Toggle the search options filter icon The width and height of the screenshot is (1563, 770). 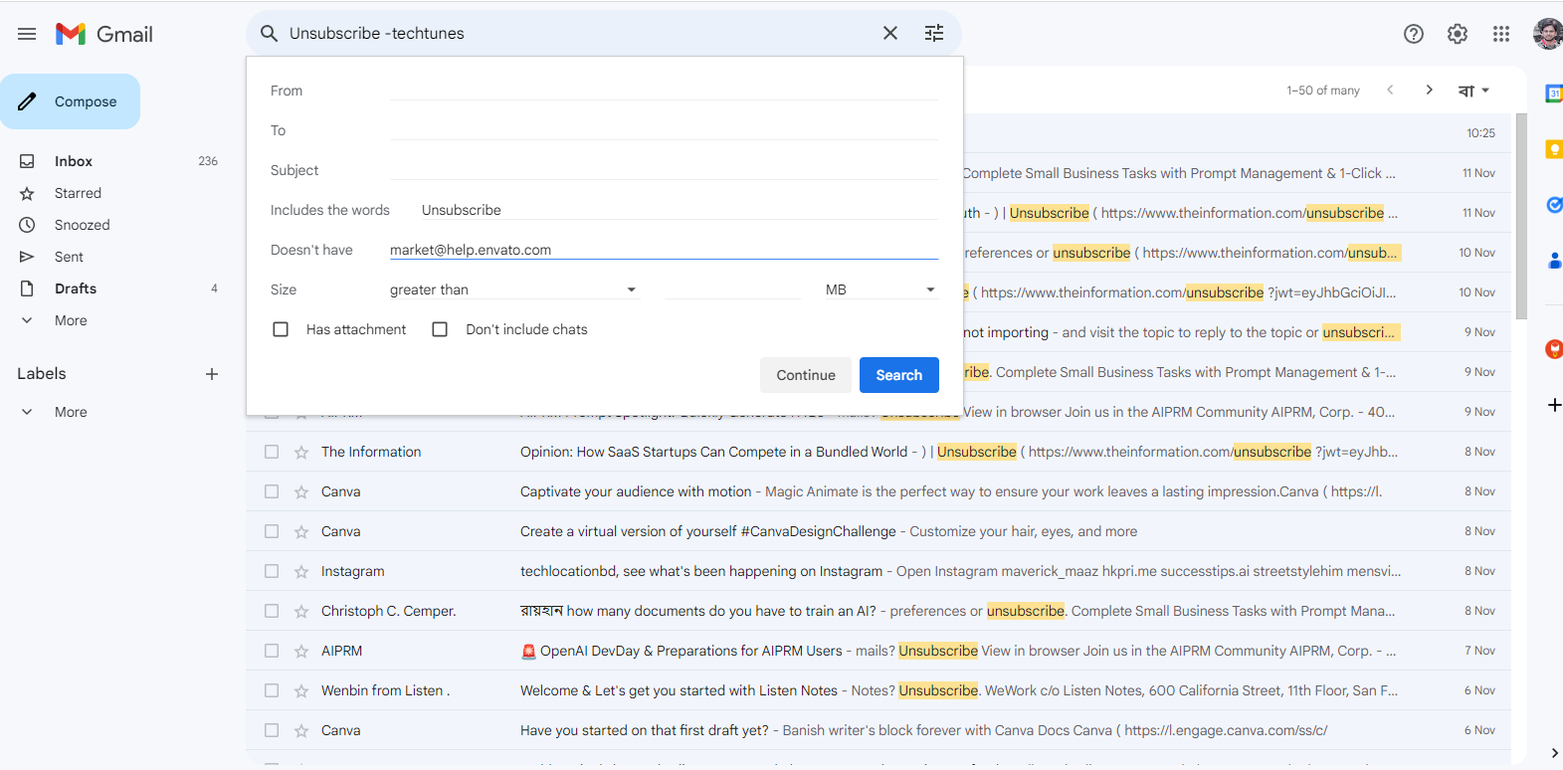tap(933, 34)
